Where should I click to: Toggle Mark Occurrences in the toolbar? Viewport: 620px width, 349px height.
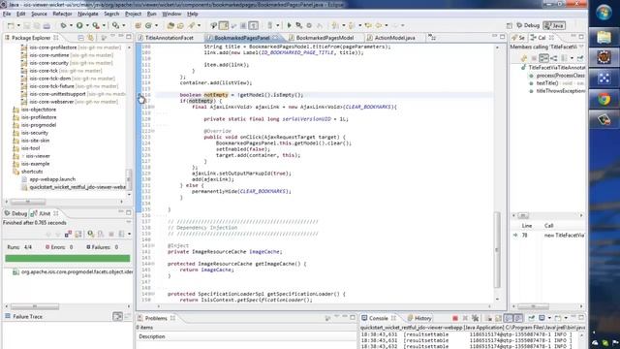(x=224, y=26)
